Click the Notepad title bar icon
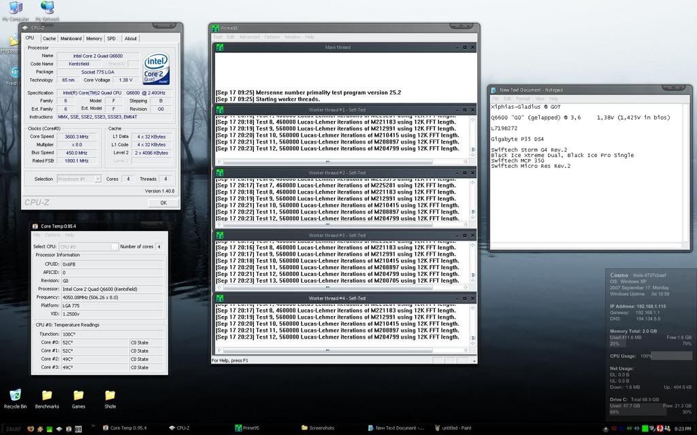 click(x=494, y=90)
